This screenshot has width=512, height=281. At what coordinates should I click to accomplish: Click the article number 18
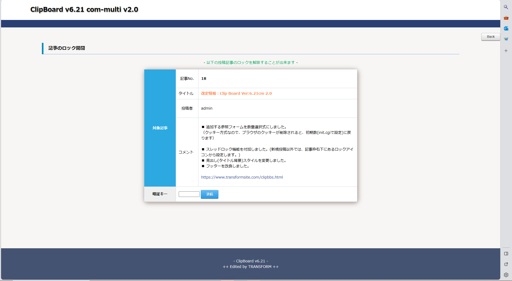point(204,78)
